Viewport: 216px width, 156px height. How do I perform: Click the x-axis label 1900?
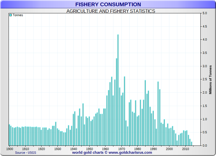[x=10, y=149]
